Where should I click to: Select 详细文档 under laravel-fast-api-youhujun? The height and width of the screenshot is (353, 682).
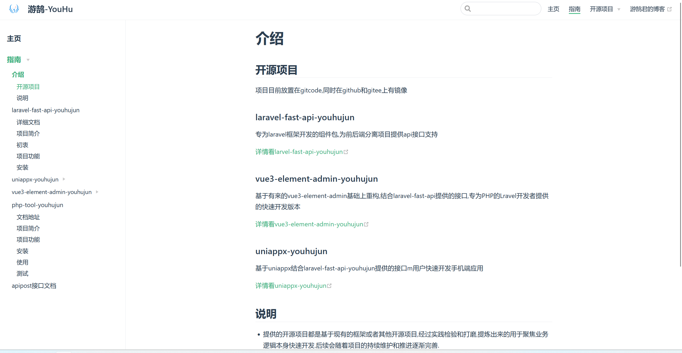pyautogui.click(x=28, y=122)
